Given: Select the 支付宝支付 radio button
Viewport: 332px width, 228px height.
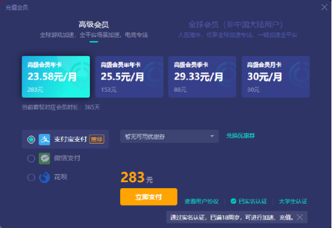Looking at the screenshot, I should (x=31, y=139).
